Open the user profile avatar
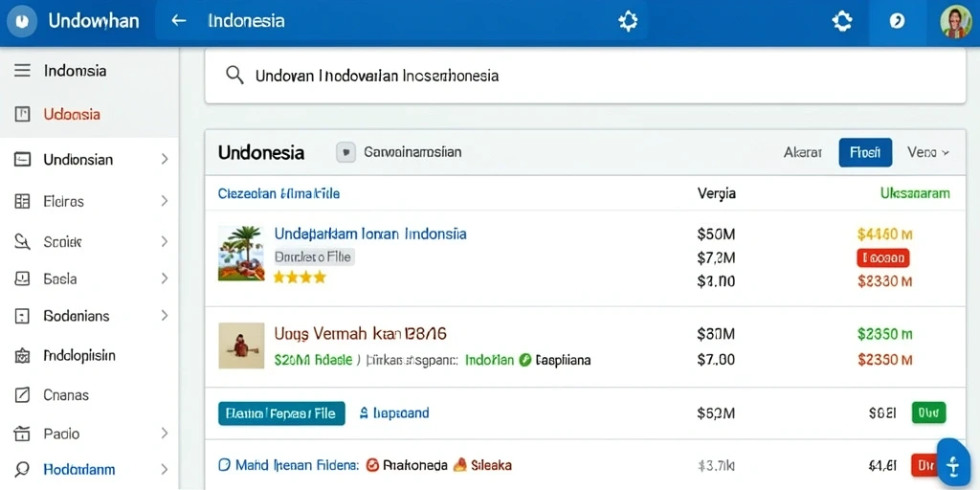Screen dimensions: 980x490 [x=955, y=22]
